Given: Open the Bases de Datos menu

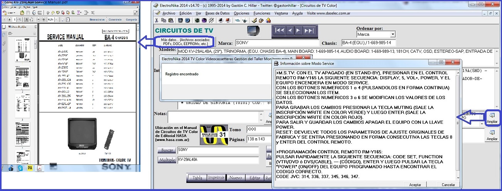Looking at the screenshot, I should [217, 13].
